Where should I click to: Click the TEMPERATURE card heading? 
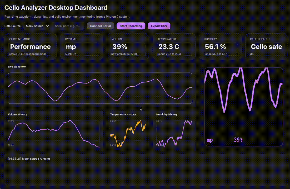pyautogui.click(x=167, y=39)
